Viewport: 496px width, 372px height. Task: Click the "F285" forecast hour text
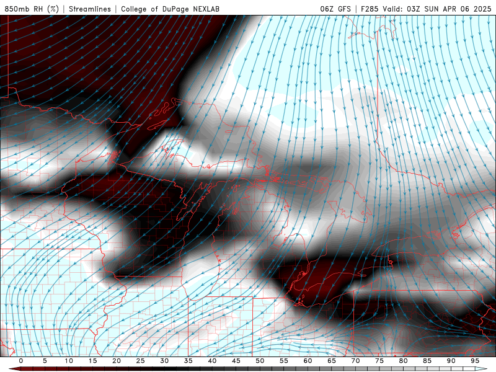(370, 9)
